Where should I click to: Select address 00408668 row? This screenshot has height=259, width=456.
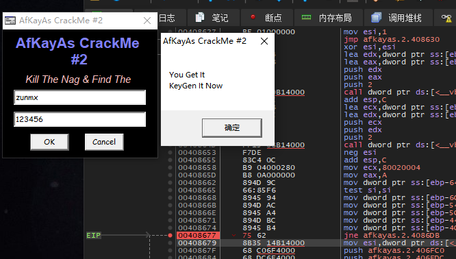(x=197, y=198)
